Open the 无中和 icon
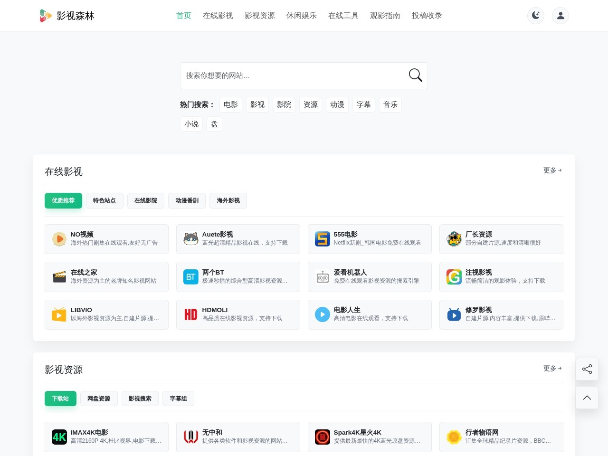 point(191,437)
